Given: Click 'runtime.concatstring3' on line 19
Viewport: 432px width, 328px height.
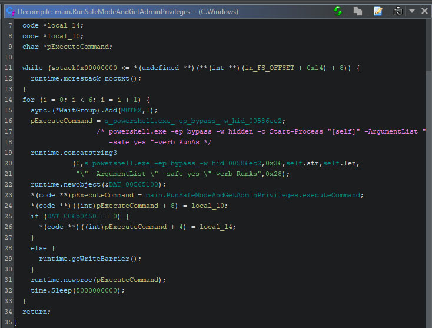Looking at the screenshot, I should [74, 153].
